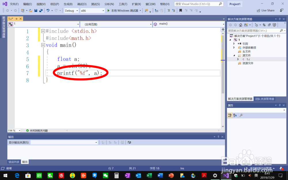Toggle auto-hide pin on Output panel

pyautogui.click(x=218, y=137)
